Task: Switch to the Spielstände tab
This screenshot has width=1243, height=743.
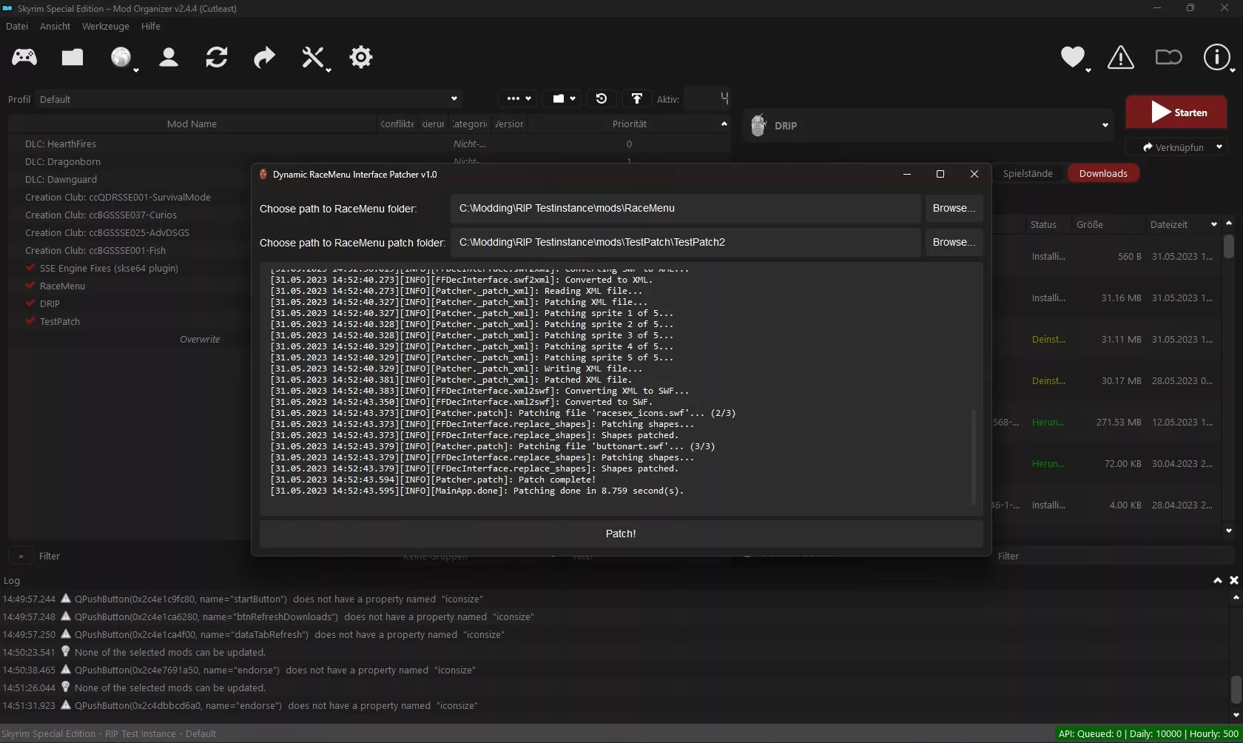Action: (x=1028, y=173)
